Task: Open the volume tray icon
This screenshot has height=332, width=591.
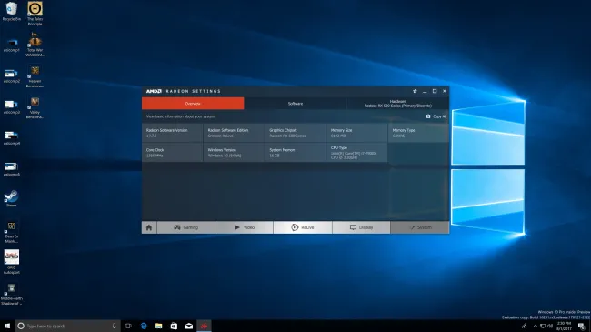Action: (550, 326)
